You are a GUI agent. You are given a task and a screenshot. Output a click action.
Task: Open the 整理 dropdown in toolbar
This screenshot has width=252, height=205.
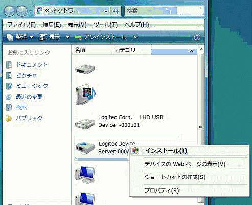coord(20,37)
